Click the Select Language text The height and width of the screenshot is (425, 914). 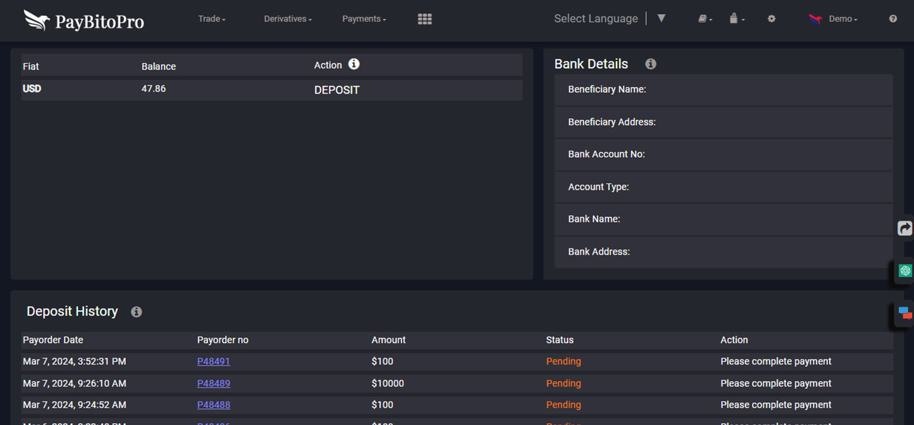(596, 18)
